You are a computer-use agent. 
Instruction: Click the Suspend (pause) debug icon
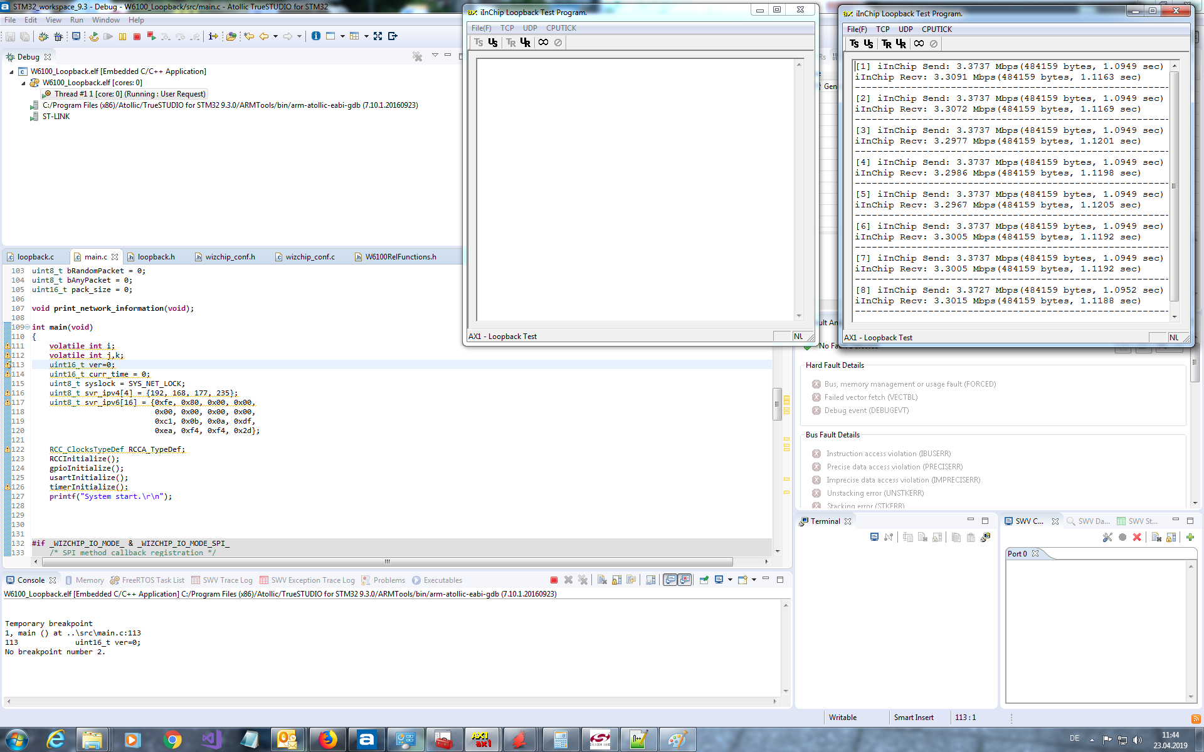[122, 36]
